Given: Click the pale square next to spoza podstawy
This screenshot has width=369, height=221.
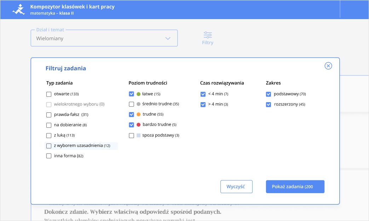Looking at the screenshot, I should 138,135.
